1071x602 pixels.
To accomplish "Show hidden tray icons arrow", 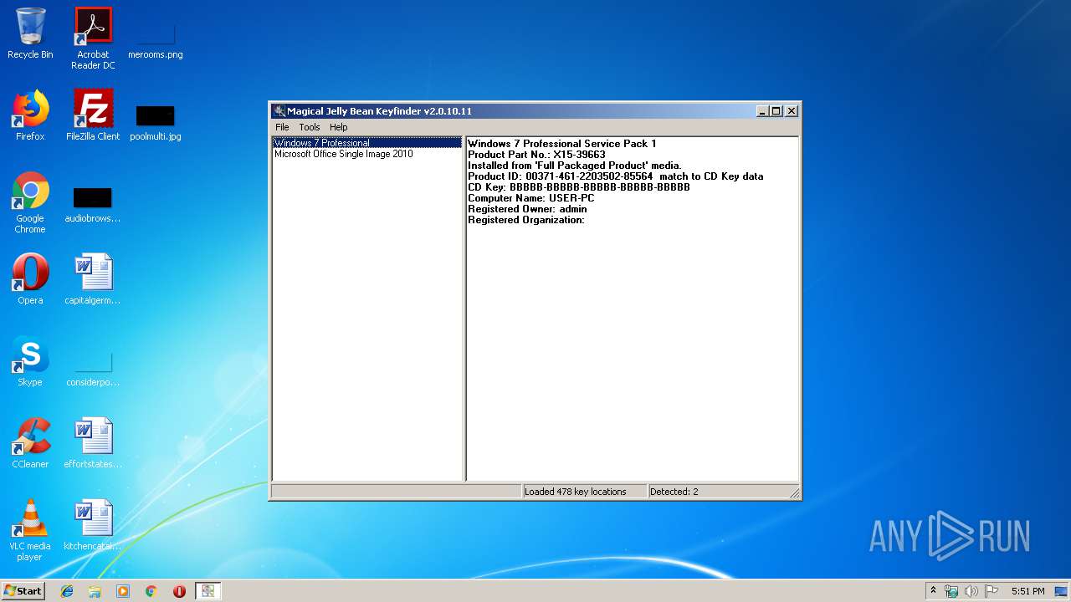I will pyautogui.click(x=933, y=591).
